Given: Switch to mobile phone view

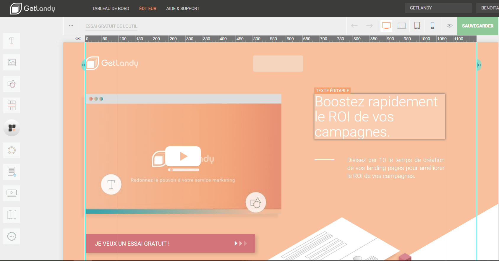Looking at the screenshot, I should pyautogui.click(x=432, y=26).
